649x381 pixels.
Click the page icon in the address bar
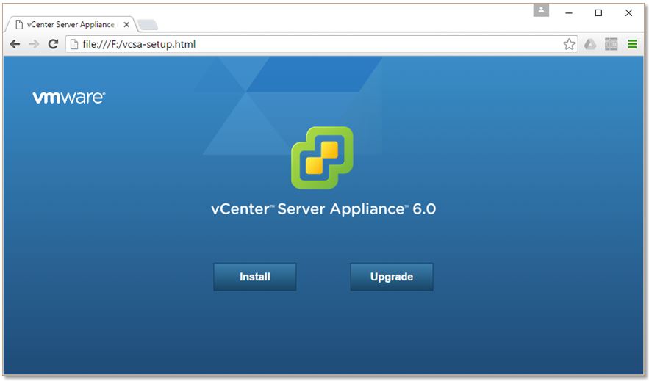point(74,44)
